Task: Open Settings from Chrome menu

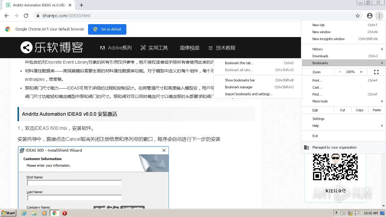Action: pos(343,119)
